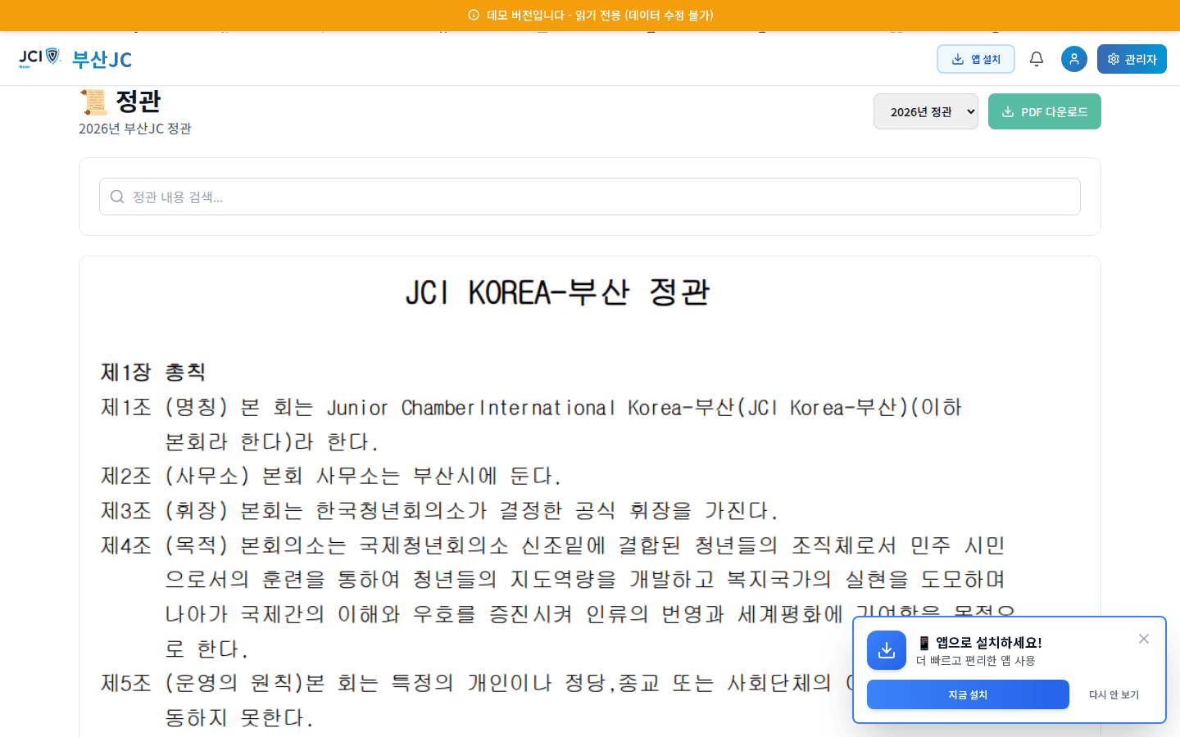Screen dimensions: 1180x737
Task: Click the circular profile icon in header
Action: click(x=1073, y=58)
